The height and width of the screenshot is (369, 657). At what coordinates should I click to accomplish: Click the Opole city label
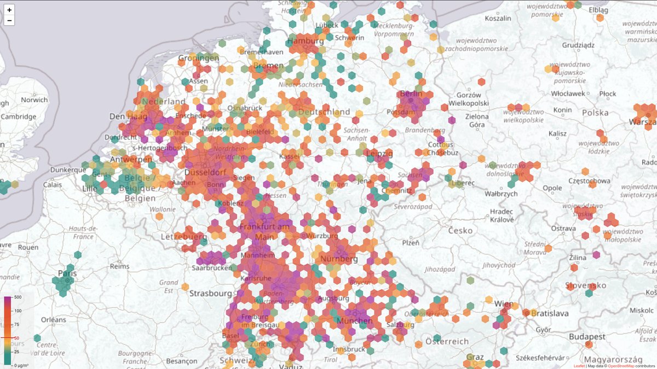tap(552, 188)
